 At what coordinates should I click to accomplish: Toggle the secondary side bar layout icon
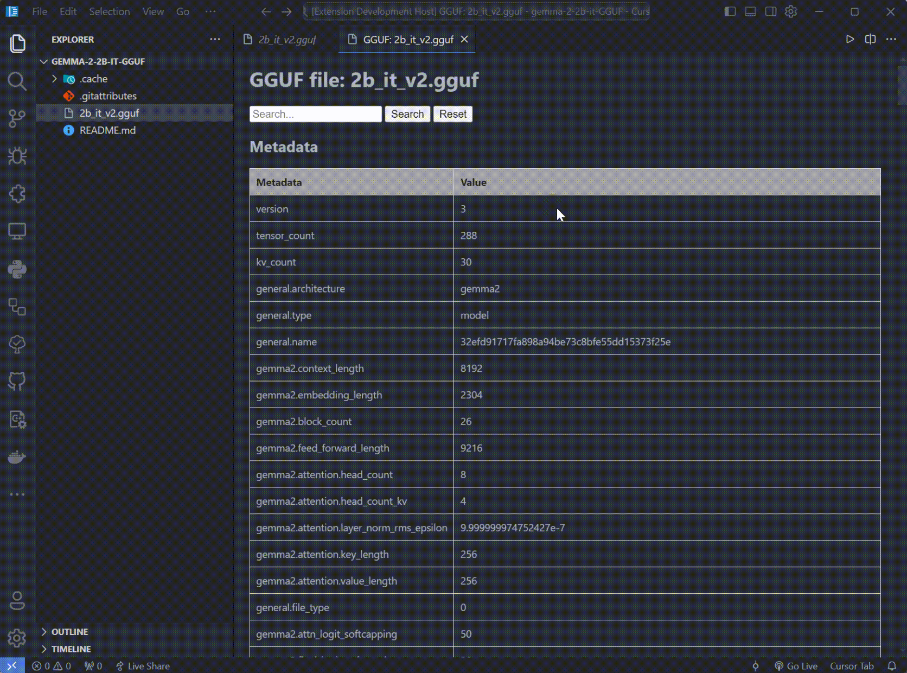click(771, 11)
